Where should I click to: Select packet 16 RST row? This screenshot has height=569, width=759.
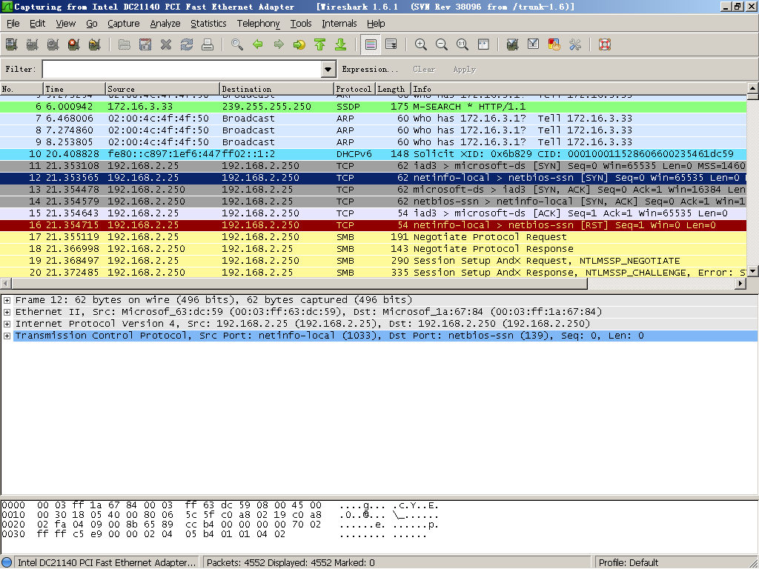point(374,225)
